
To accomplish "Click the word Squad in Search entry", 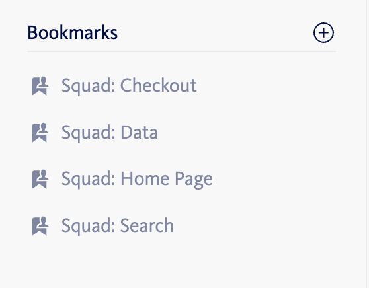I will coord(87,226).
